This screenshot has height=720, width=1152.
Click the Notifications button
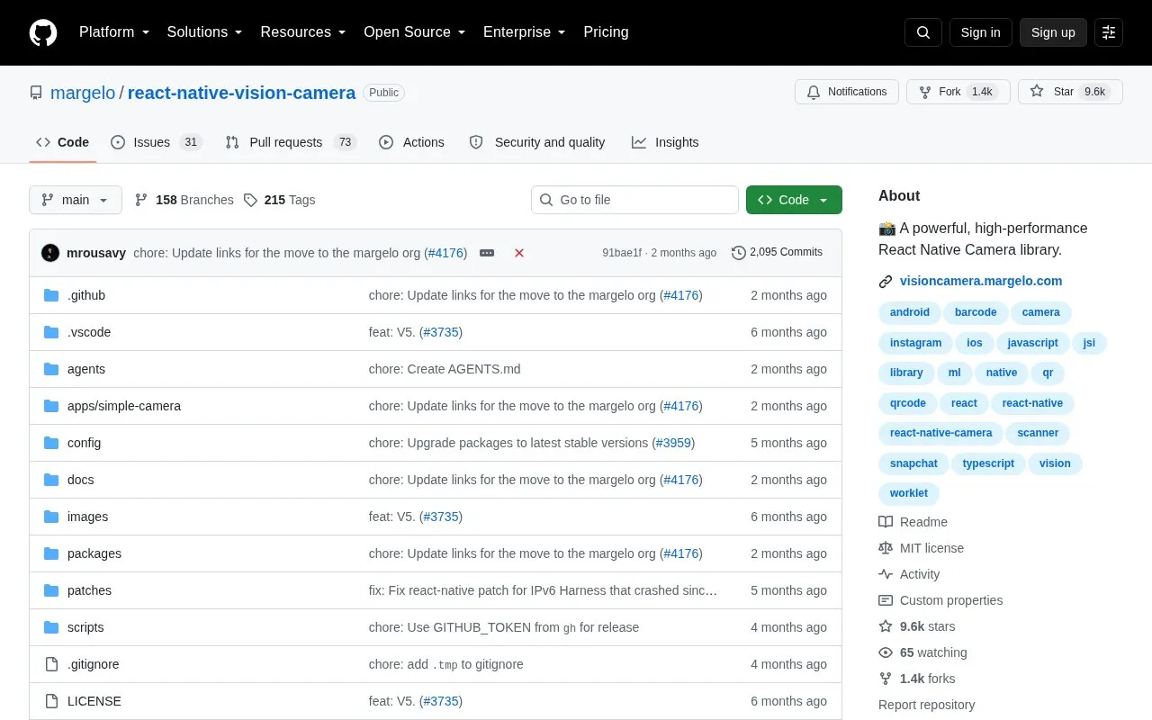(847, 92)
